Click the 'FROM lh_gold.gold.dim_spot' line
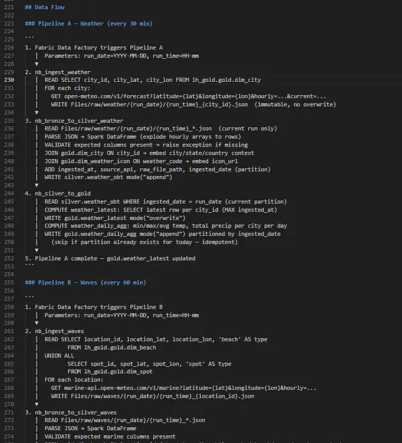The height and width of the screenshot is (443, 402). [110, 371]
